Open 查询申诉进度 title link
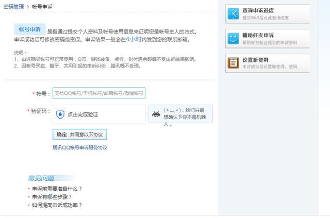Viewport: 330px width, 218px height. (x=258, y=10)
